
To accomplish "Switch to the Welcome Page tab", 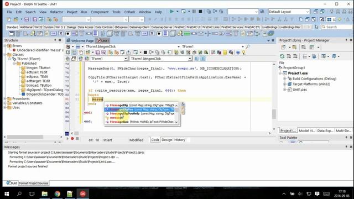I will [x=80, y=40].
